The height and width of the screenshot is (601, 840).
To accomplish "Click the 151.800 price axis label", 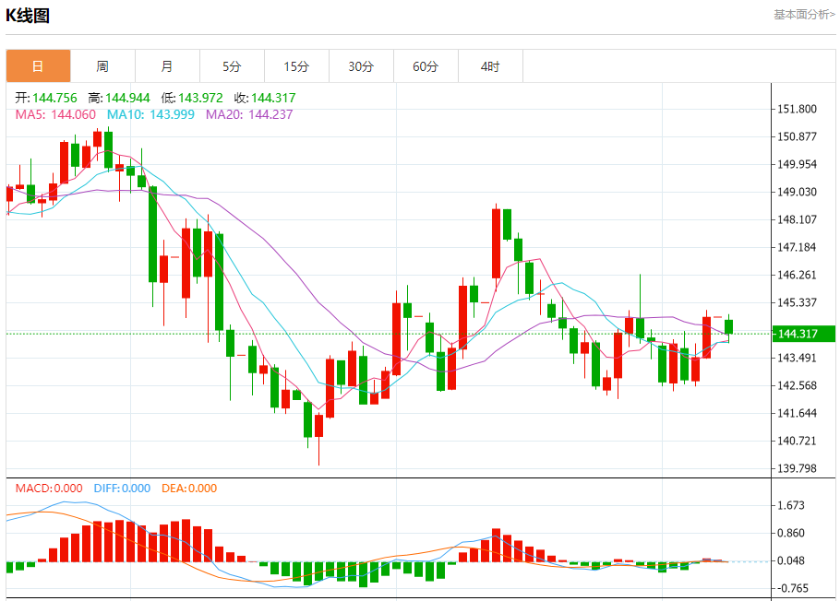I will point(798,109).
